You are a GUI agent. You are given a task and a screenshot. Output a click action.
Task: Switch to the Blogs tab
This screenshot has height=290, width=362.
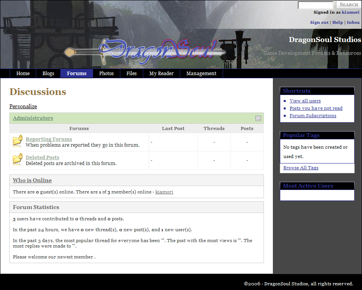point(48,74)
